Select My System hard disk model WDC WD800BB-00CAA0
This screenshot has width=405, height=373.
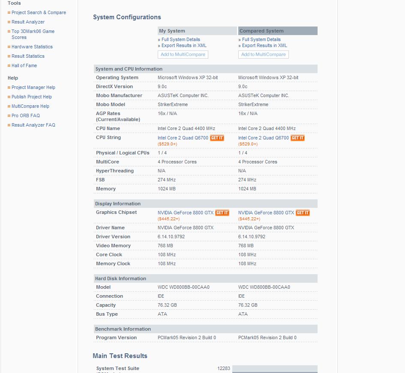point(184,287)
